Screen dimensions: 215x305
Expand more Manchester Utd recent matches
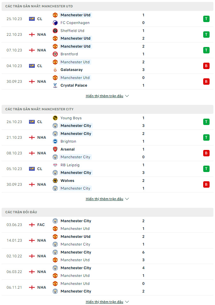107,96
